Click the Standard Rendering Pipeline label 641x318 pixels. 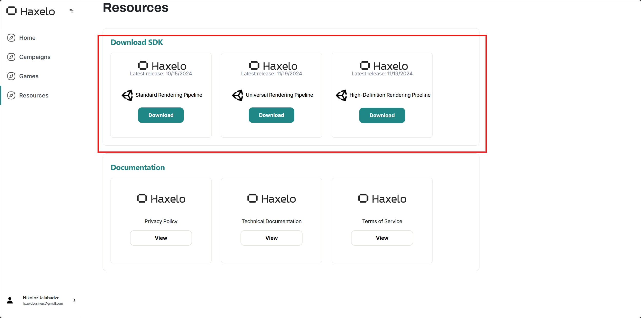(x=169, y=95)
